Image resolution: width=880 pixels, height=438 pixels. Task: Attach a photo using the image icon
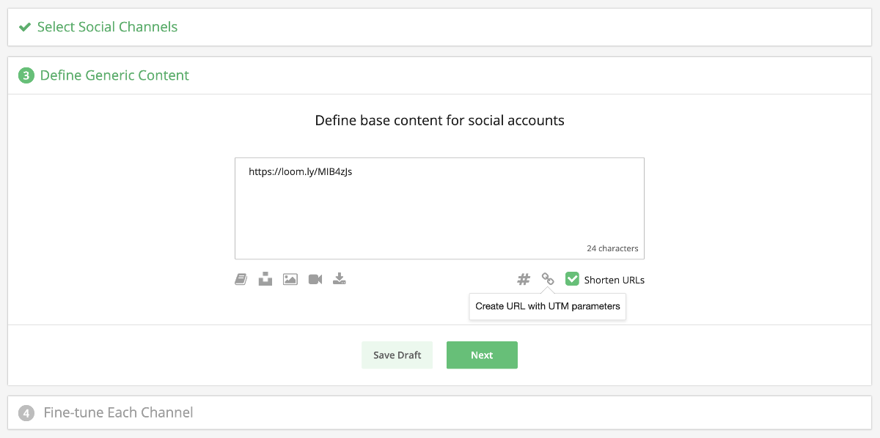tap(290, 278)
